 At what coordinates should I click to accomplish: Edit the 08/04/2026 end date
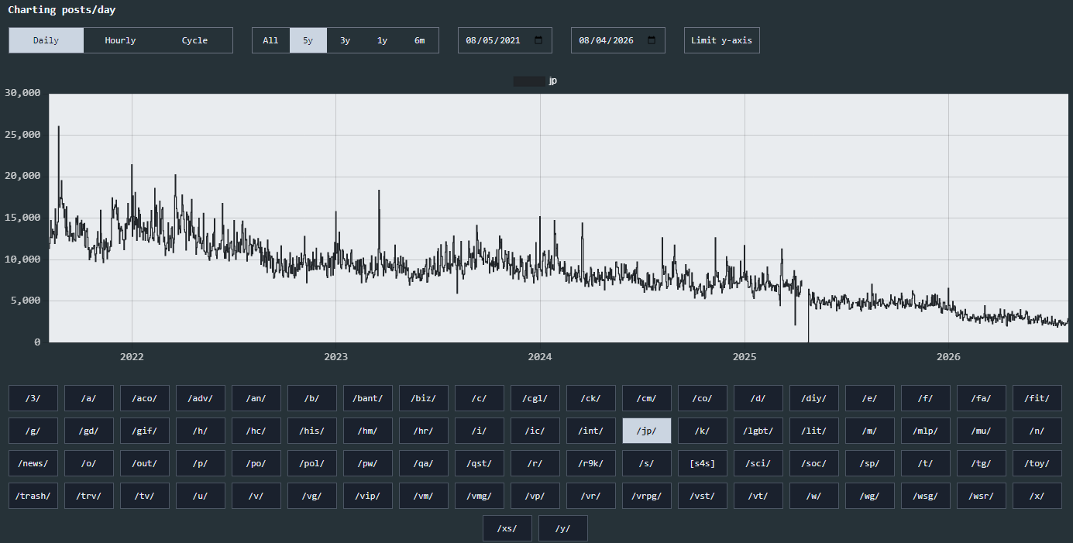tap(606, 40)
